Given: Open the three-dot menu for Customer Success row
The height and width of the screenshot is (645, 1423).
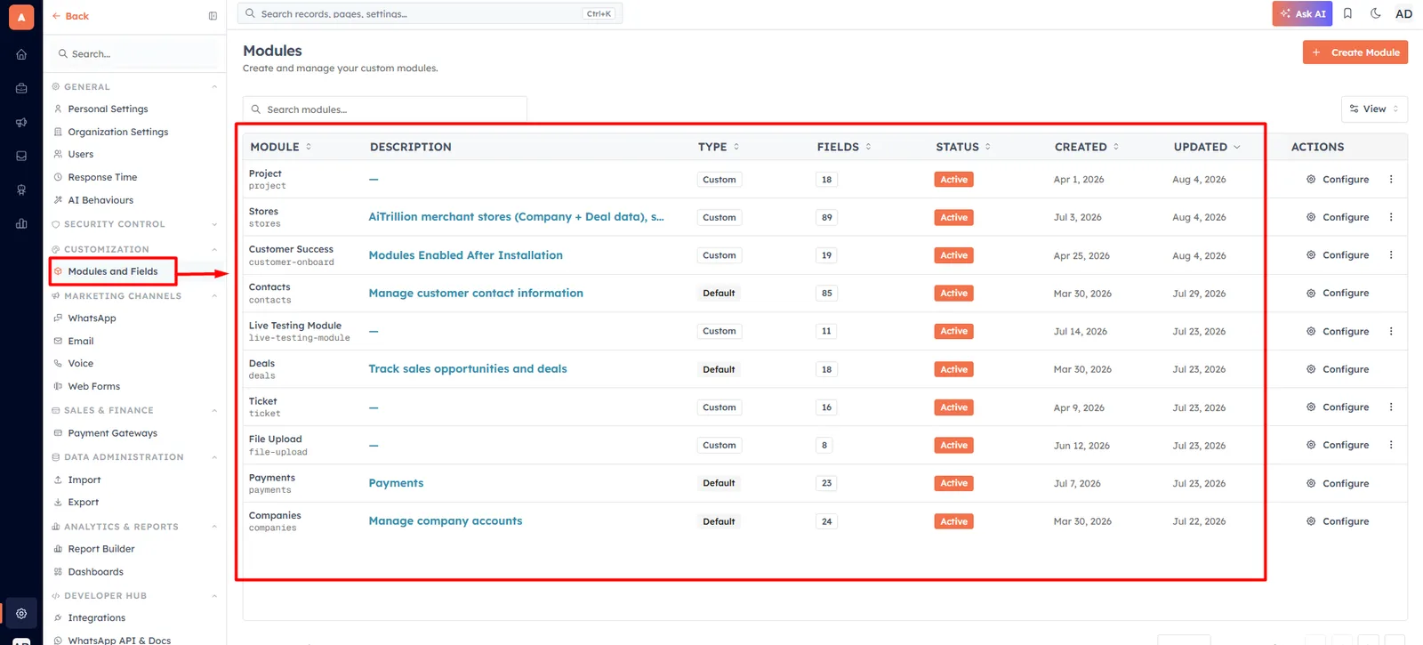Looking at the screenshot, I should pos(1391,255).
